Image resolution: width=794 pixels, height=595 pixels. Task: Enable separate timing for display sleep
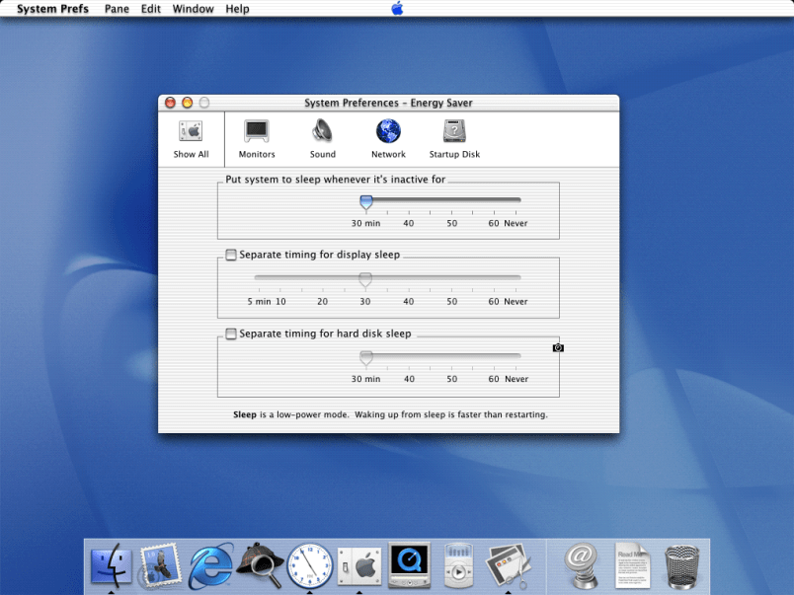(x=231, y=255)
